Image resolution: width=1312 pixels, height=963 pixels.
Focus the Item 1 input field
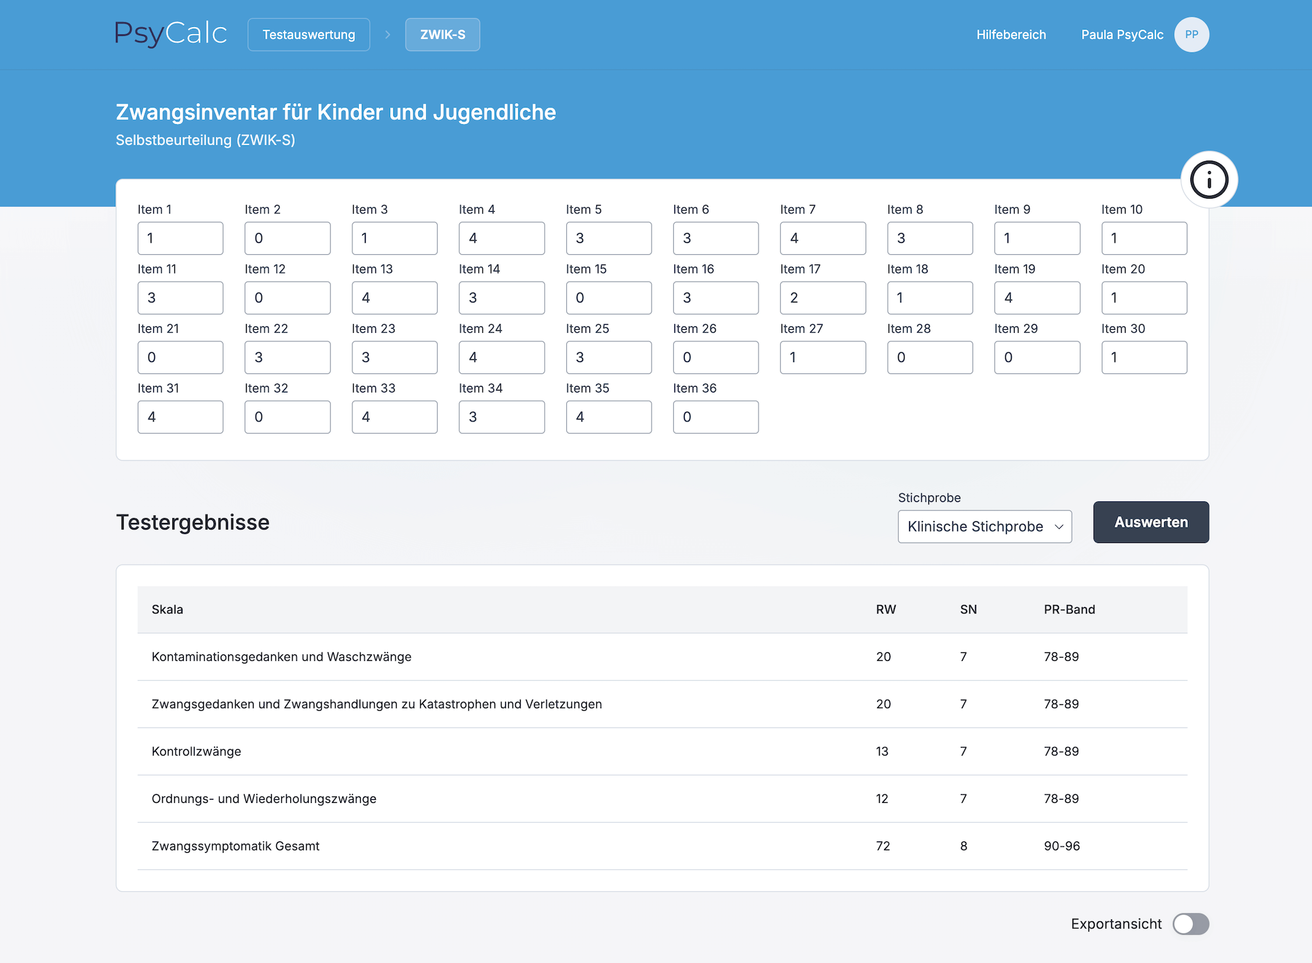click(x=180, y=238)
